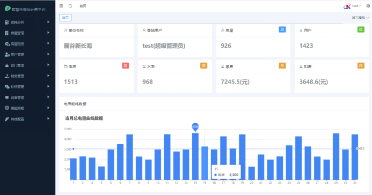Click the green platform logo icon

coord(8,9)
